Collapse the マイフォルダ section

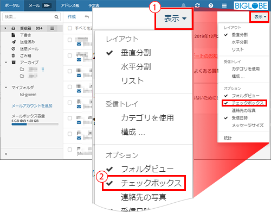pos(6,88)
